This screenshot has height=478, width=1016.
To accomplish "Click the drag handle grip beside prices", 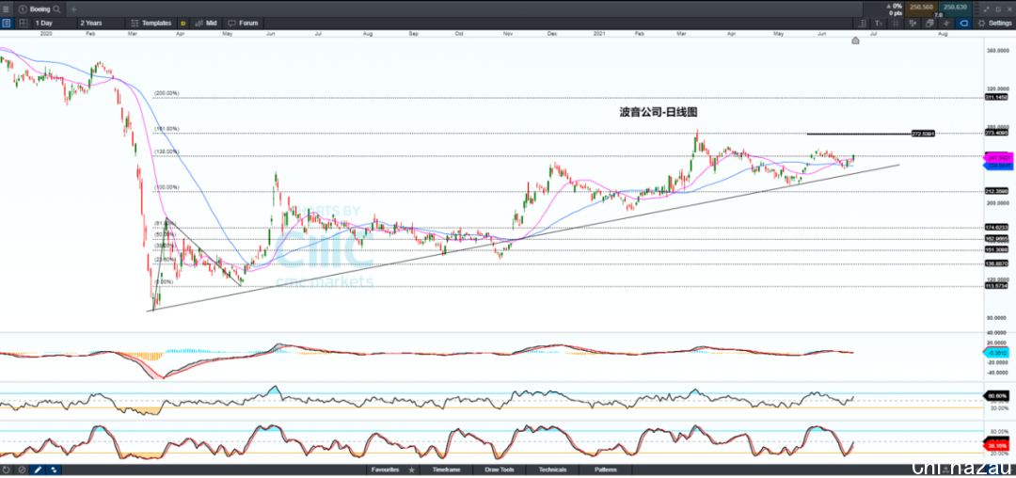I will [x=976, y=9].
